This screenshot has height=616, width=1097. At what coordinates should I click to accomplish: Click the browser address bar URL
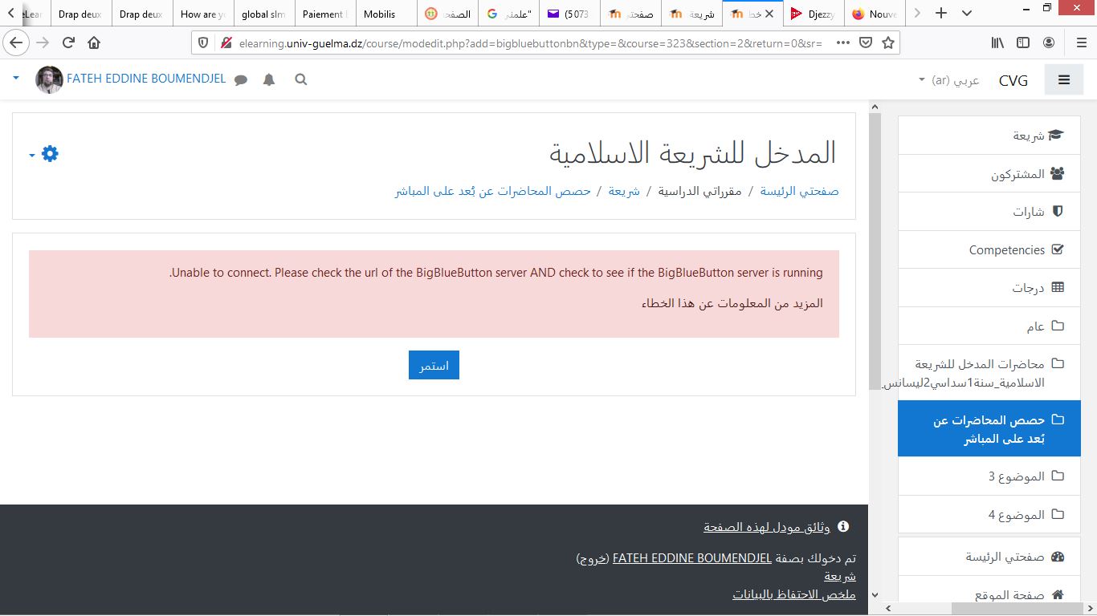[x=530, y=43]
